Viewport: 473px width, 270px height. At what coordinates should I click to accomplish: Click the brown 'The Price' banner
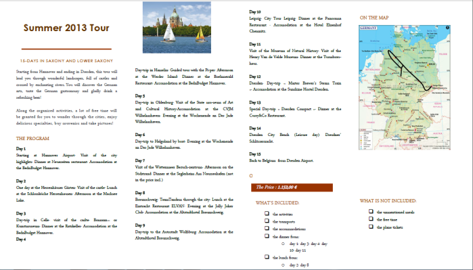pos(292,187)
